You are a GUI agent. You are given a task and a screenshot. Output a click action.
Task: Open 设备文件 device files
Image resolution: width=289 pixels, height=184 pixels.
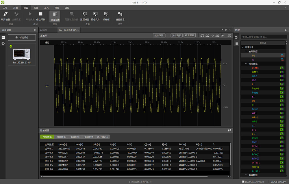pyautogui.click(x=95, y=14)
